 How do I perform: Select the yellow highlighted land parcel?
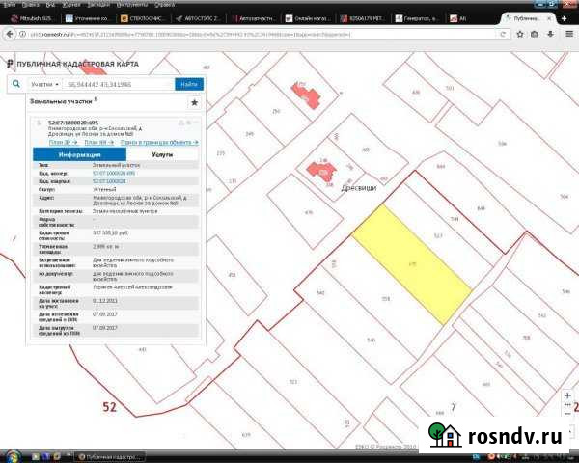(402, 262)
